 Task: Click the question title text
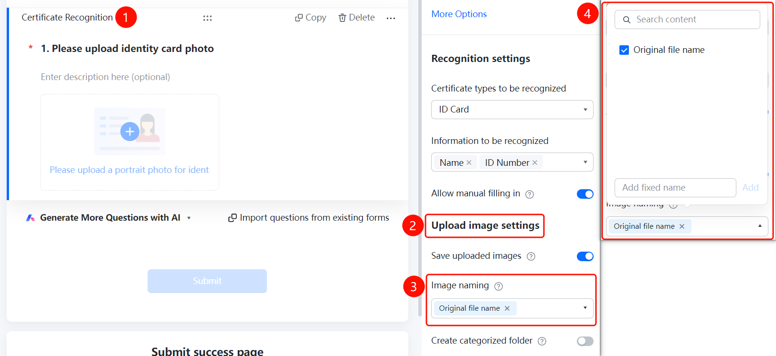127,49
